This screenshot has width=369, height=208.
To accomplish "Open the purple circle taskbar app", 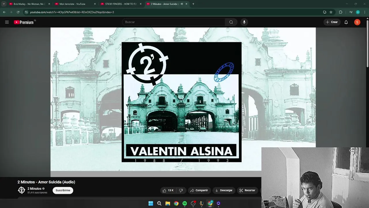I will 219,203.
